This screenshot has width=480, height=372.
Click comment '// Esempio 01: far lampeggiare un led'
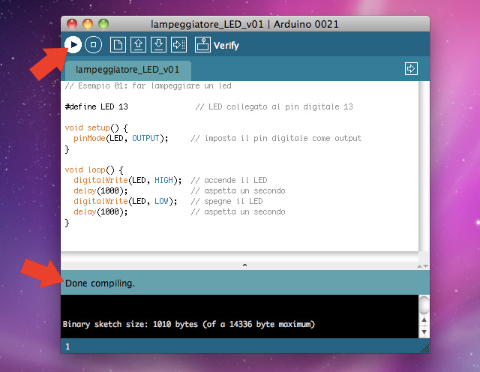pos(148,85)
